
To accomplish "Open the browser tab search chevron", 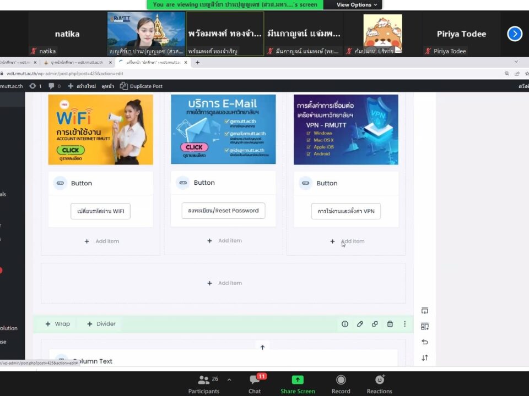I will click(516, 62).
